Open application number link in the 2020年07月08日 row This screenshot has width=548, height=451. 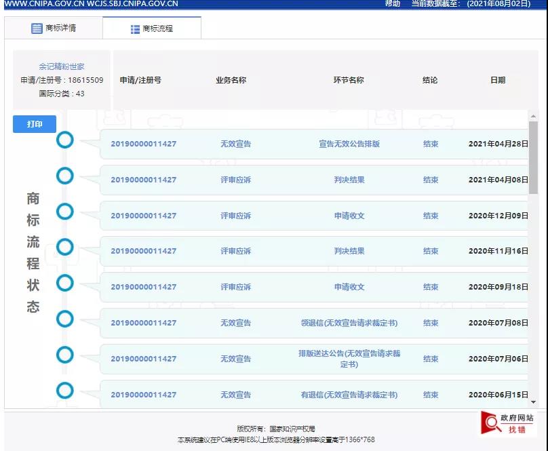point(144,323)
